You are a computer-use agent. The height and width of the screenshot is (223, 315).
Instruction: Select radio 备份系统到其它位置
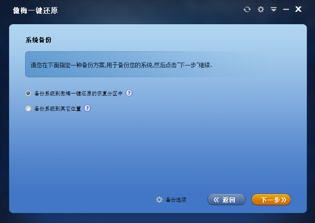click(x=28, y=109)
